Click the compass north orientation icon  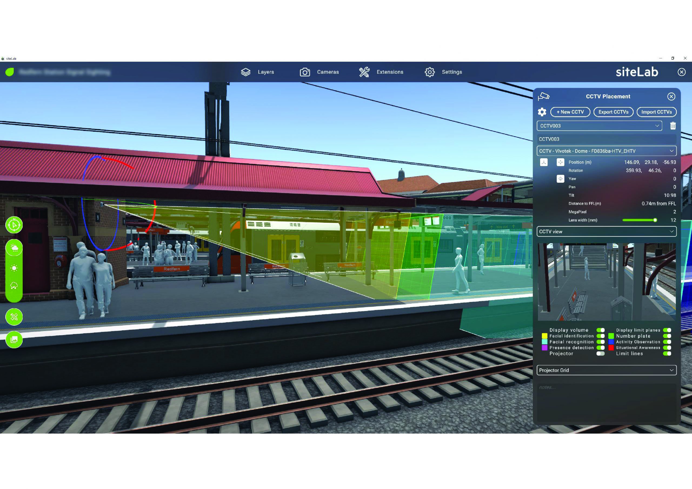click(14, 225)
